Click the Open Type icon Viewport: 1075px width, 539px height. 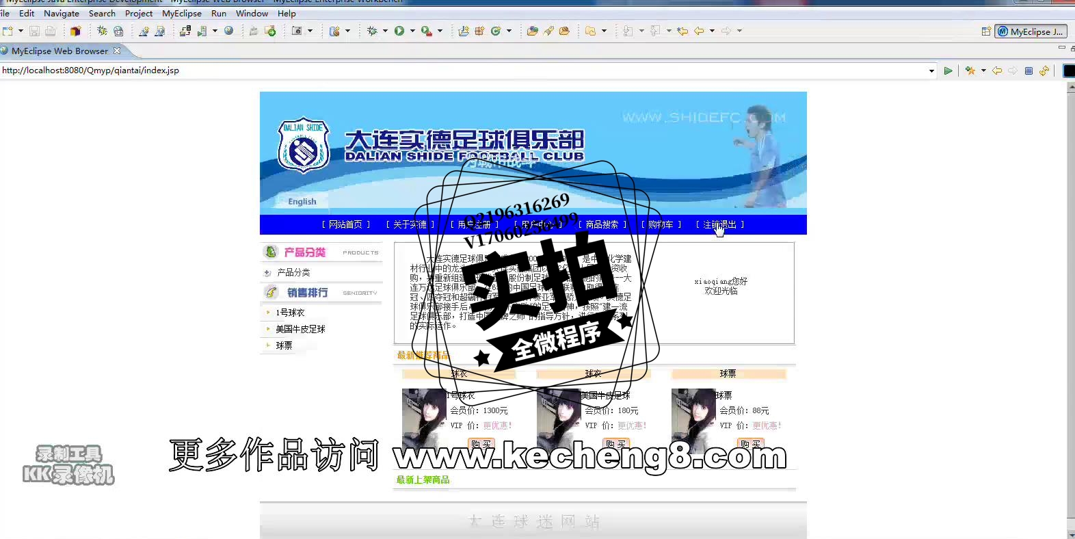tap(532, 31)
